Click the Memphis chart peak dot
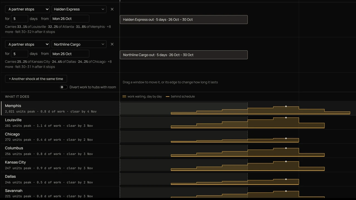This screenshot has width=356, height=200. pyautogui.click(x=286, y=106)
